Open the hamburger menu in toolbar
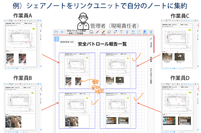This screenshot has width=201, height=133. pyautogui.click(x=151, y=32)
